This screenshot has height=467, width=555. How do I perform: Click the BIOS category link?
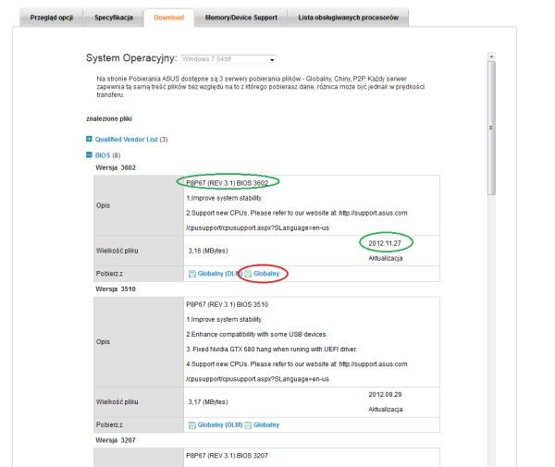pyautogui.click(x=103, y=155)
